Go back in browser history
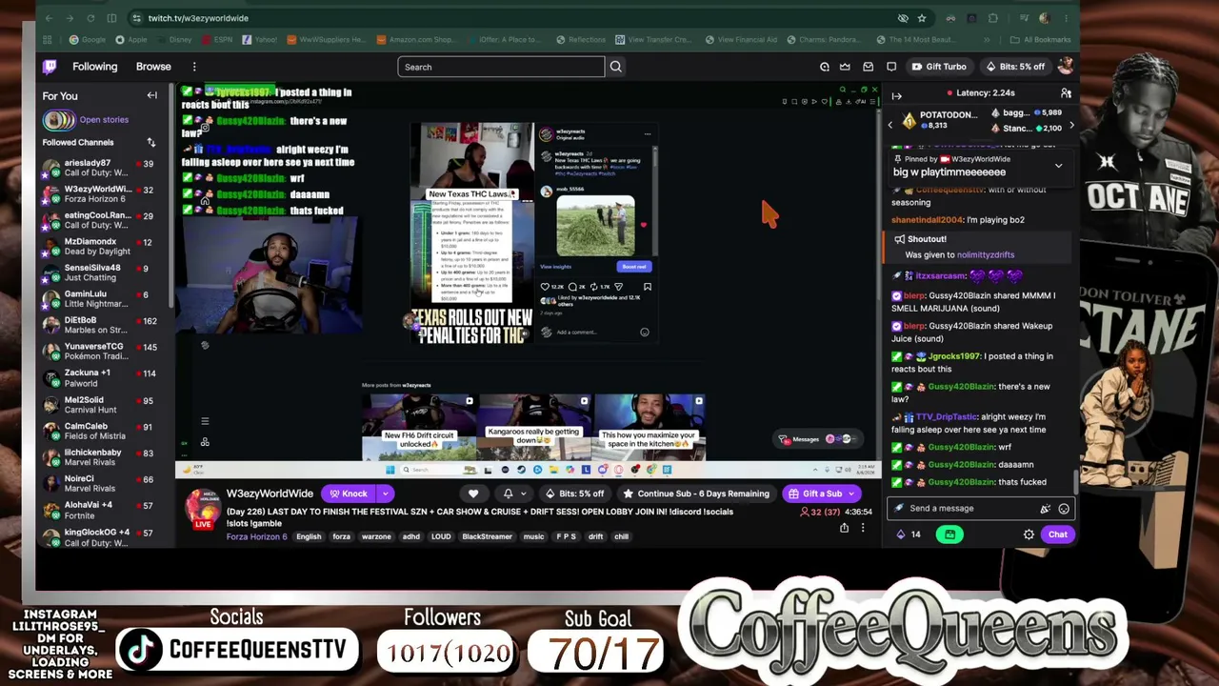 tap(48, 18)
